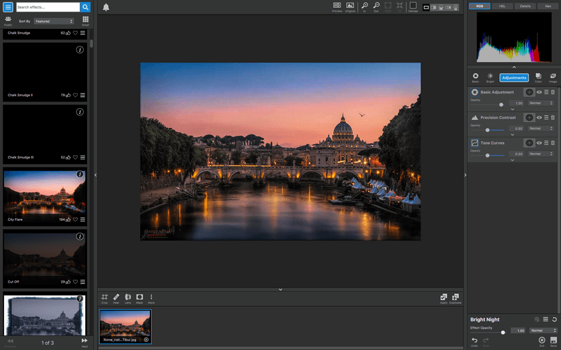Image resolution: width=561 pixels, height=350 pixels.
Task: Zoom in on the image
Action: pos(364,7)
